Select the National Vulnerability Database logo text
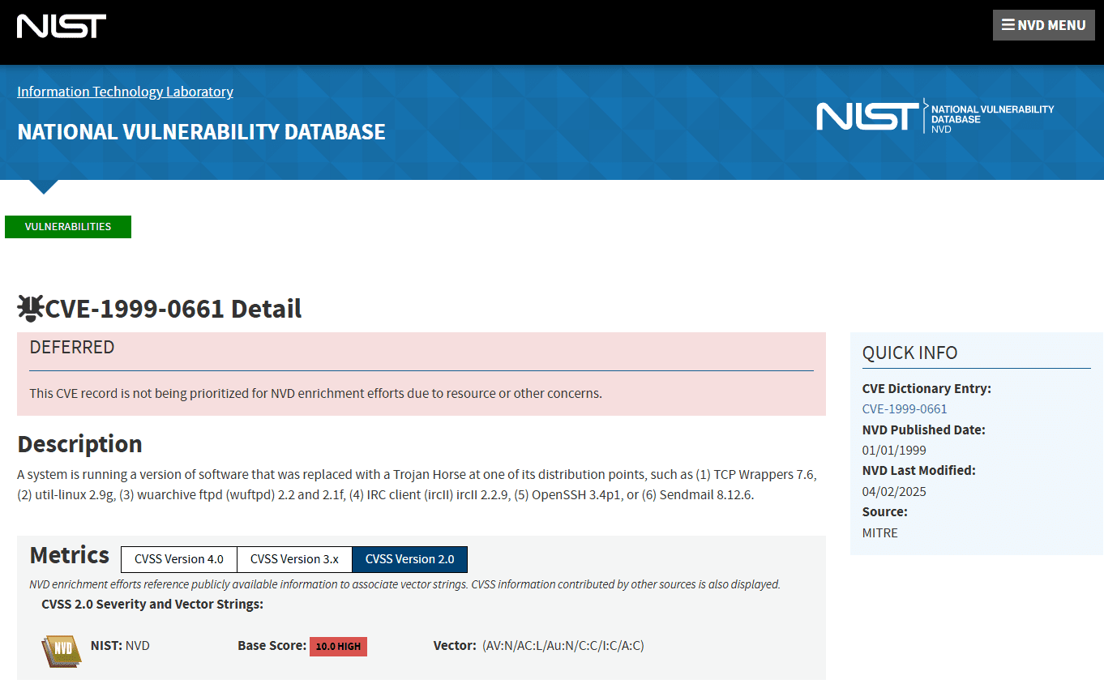1104x684 pixels. click(x=992, y=114)
